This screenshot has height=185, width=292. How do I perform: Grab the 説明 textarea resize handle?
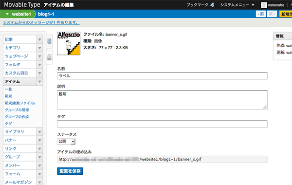(265, 107)
